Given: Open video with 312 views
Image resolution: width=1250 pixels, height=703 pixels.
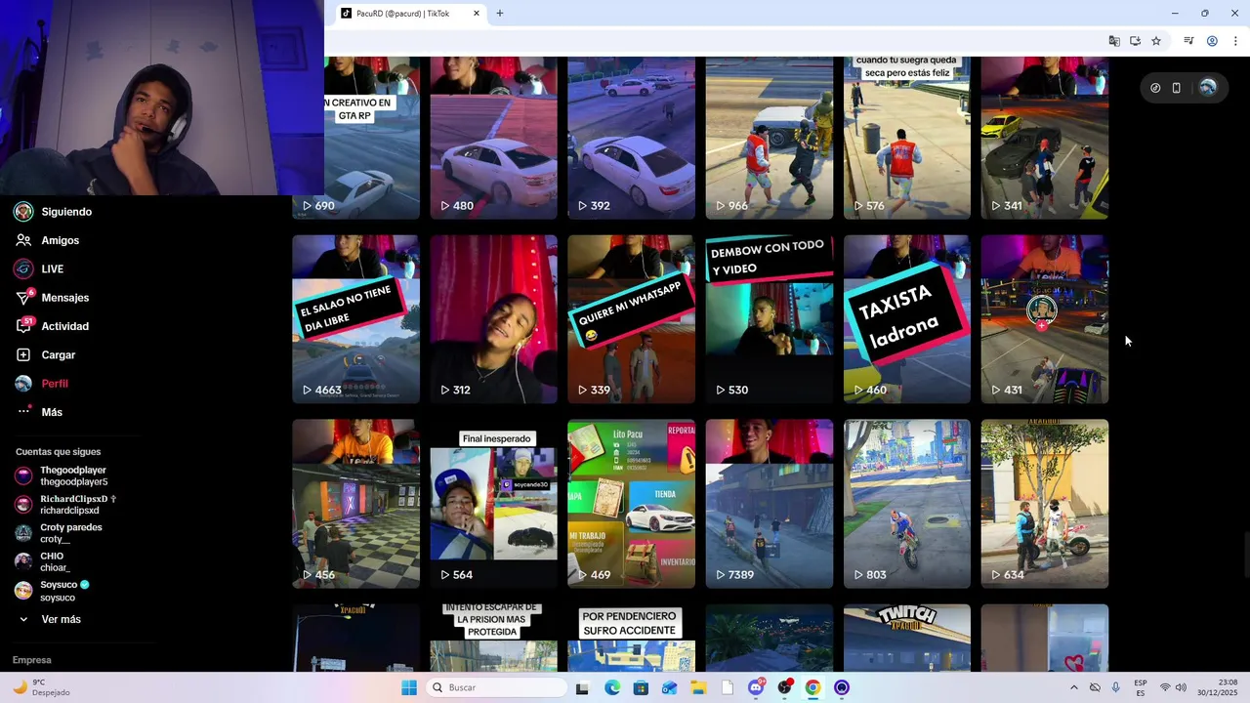Looking at the screenshot, I should click(x=494, y=319).
